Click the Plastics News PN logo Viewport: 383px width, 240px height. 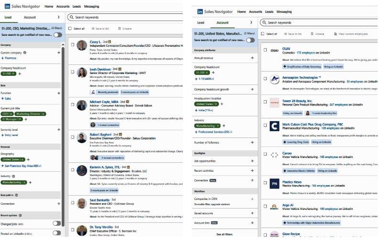(x=274, y=184)
